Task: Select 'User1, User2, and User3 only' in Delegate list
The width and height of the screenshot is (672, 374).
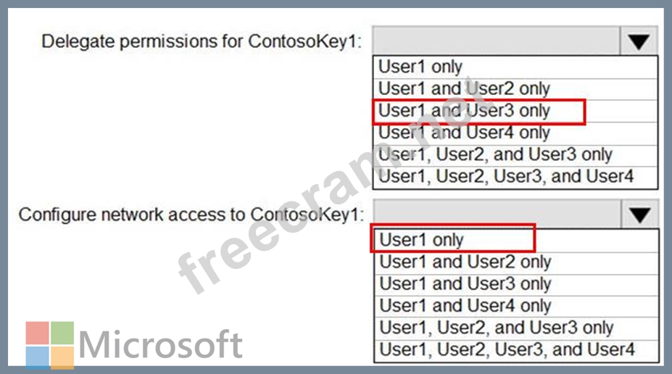Action: [495, 154]
